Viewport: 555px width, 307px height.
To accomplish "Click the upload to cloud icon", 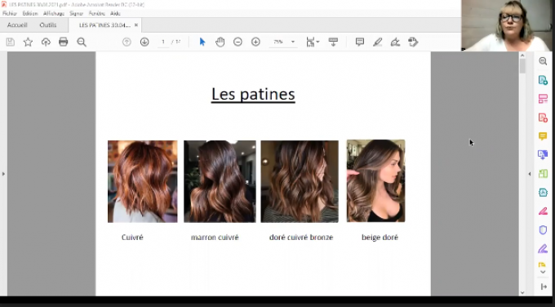I will [x=46, y=42].
